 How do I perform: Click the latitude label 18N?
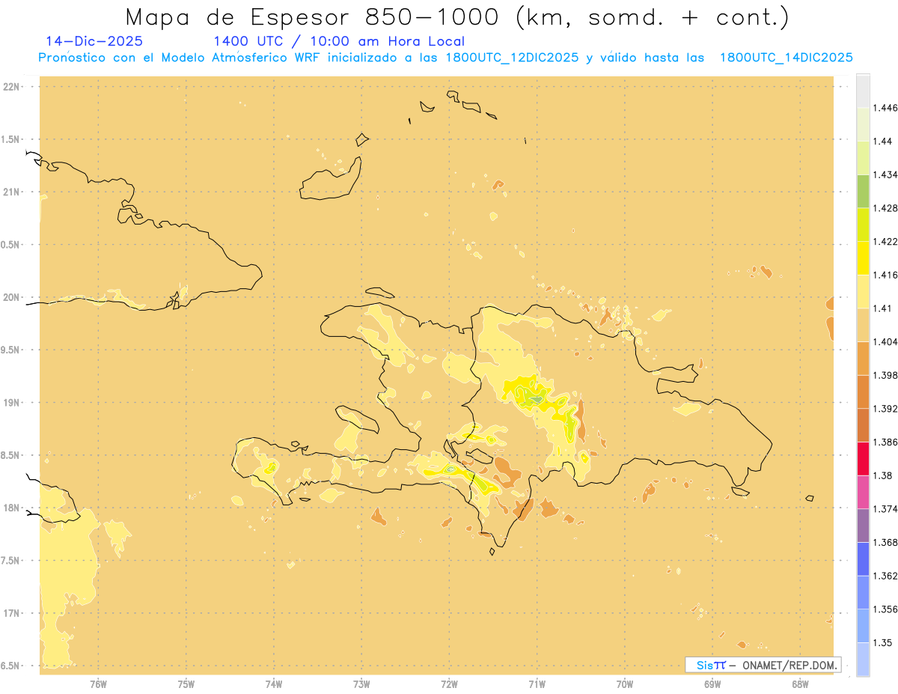[11, 508]
